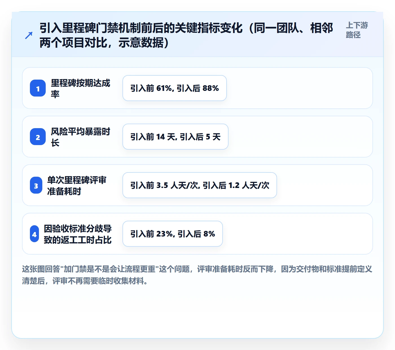The height and width of the screenshot is (350, 395).
Task: Click the number 3 badge for 单次里程碑评审准备耗时
Action: [x=36, y=185]
